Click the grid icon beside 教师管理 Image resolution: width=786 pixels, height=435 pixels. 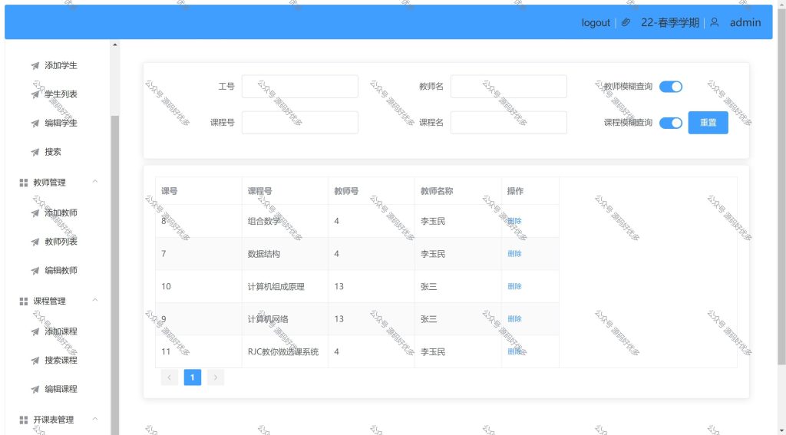coord(24,183)
